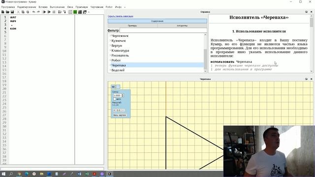The width and height of the screenshot is (315, 177).
Task: Expand the Кузнечик tree item
Action: [x=110, y=40]
